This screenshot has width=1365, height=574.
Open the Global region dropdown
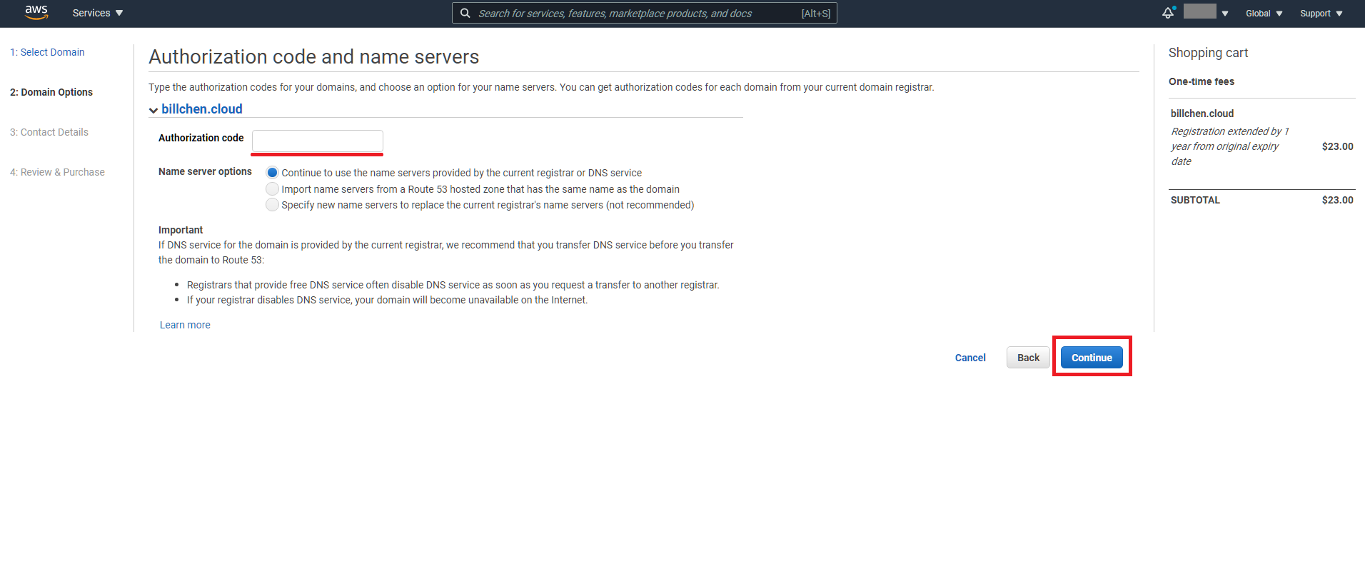tap(1264, 14)
